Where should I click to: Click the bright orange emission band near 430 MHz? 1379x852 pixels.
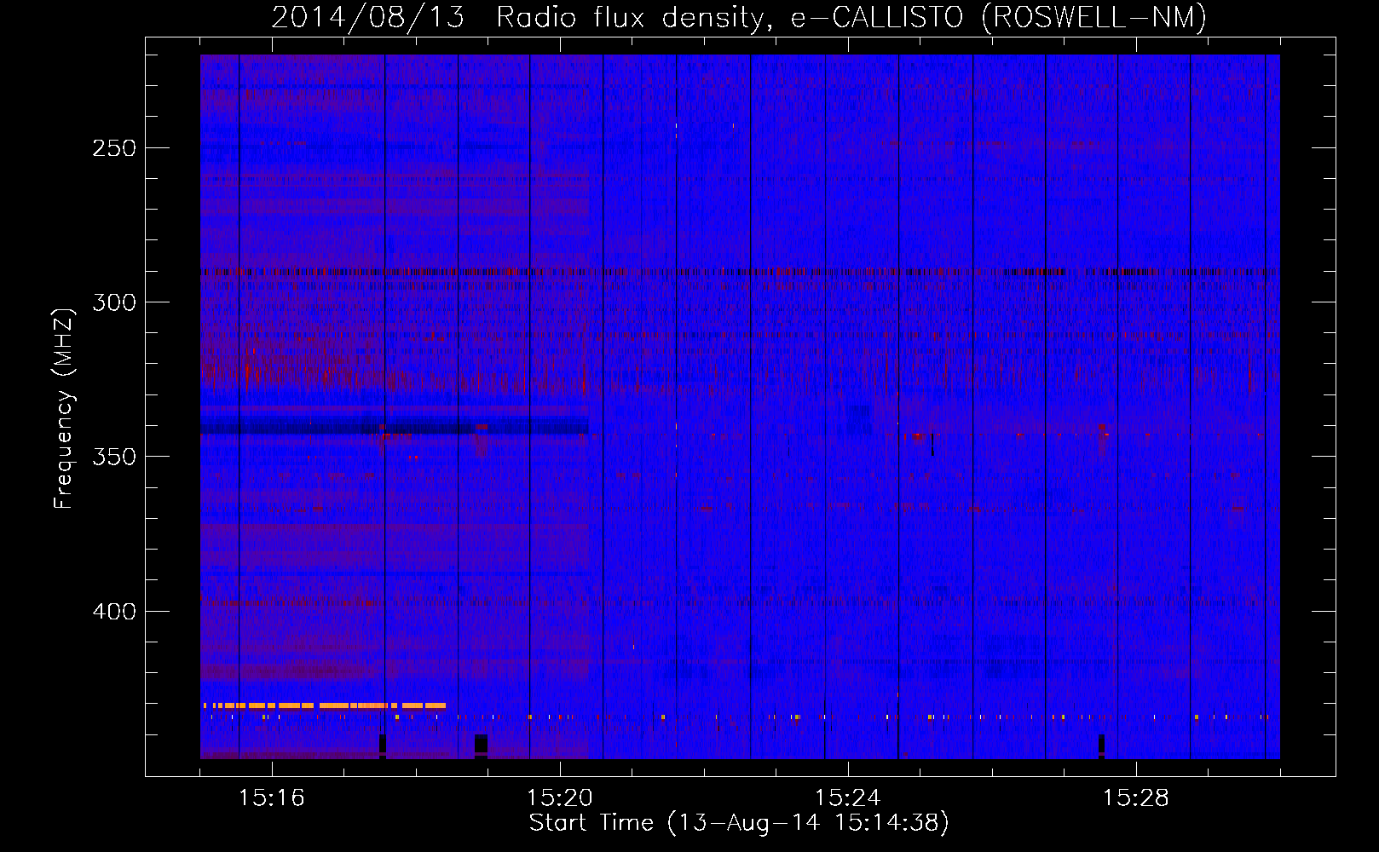tap(324, 705)
